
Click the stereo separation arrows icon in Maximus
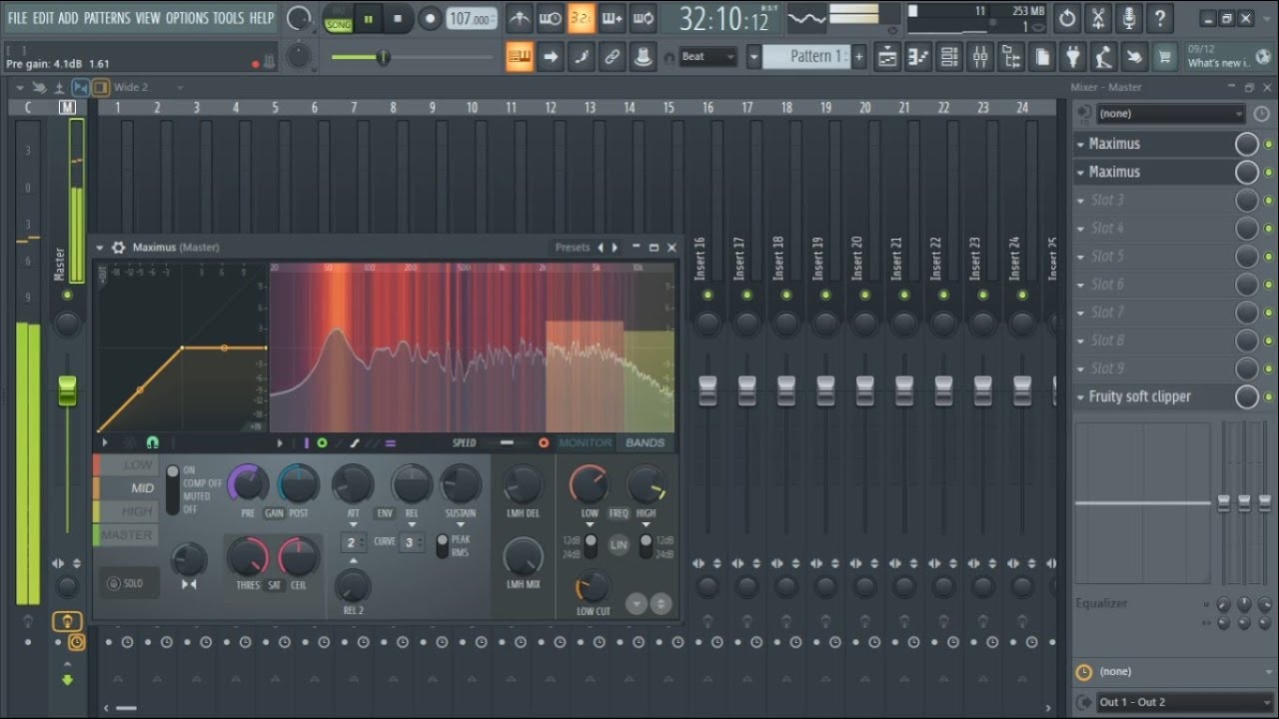tap(189, 584)
